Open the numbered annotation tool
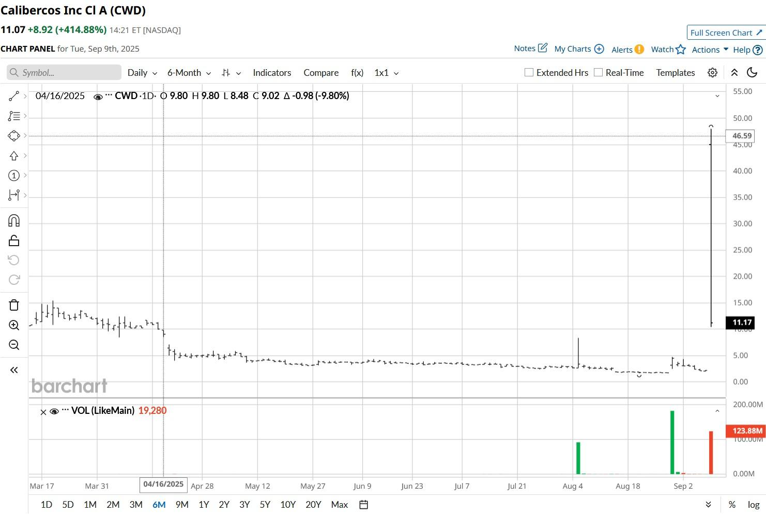The width and height of the screenshot is (766, 514). click(x=14, y=175)
